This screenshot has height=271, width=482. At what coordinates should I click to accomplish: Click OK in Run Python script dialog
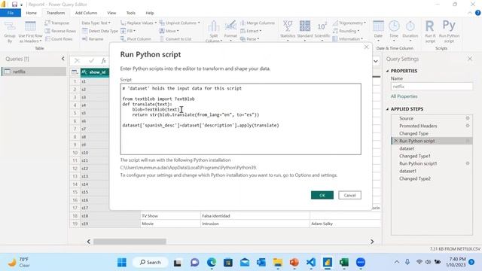pyautogui.click(x=322, y=195)
